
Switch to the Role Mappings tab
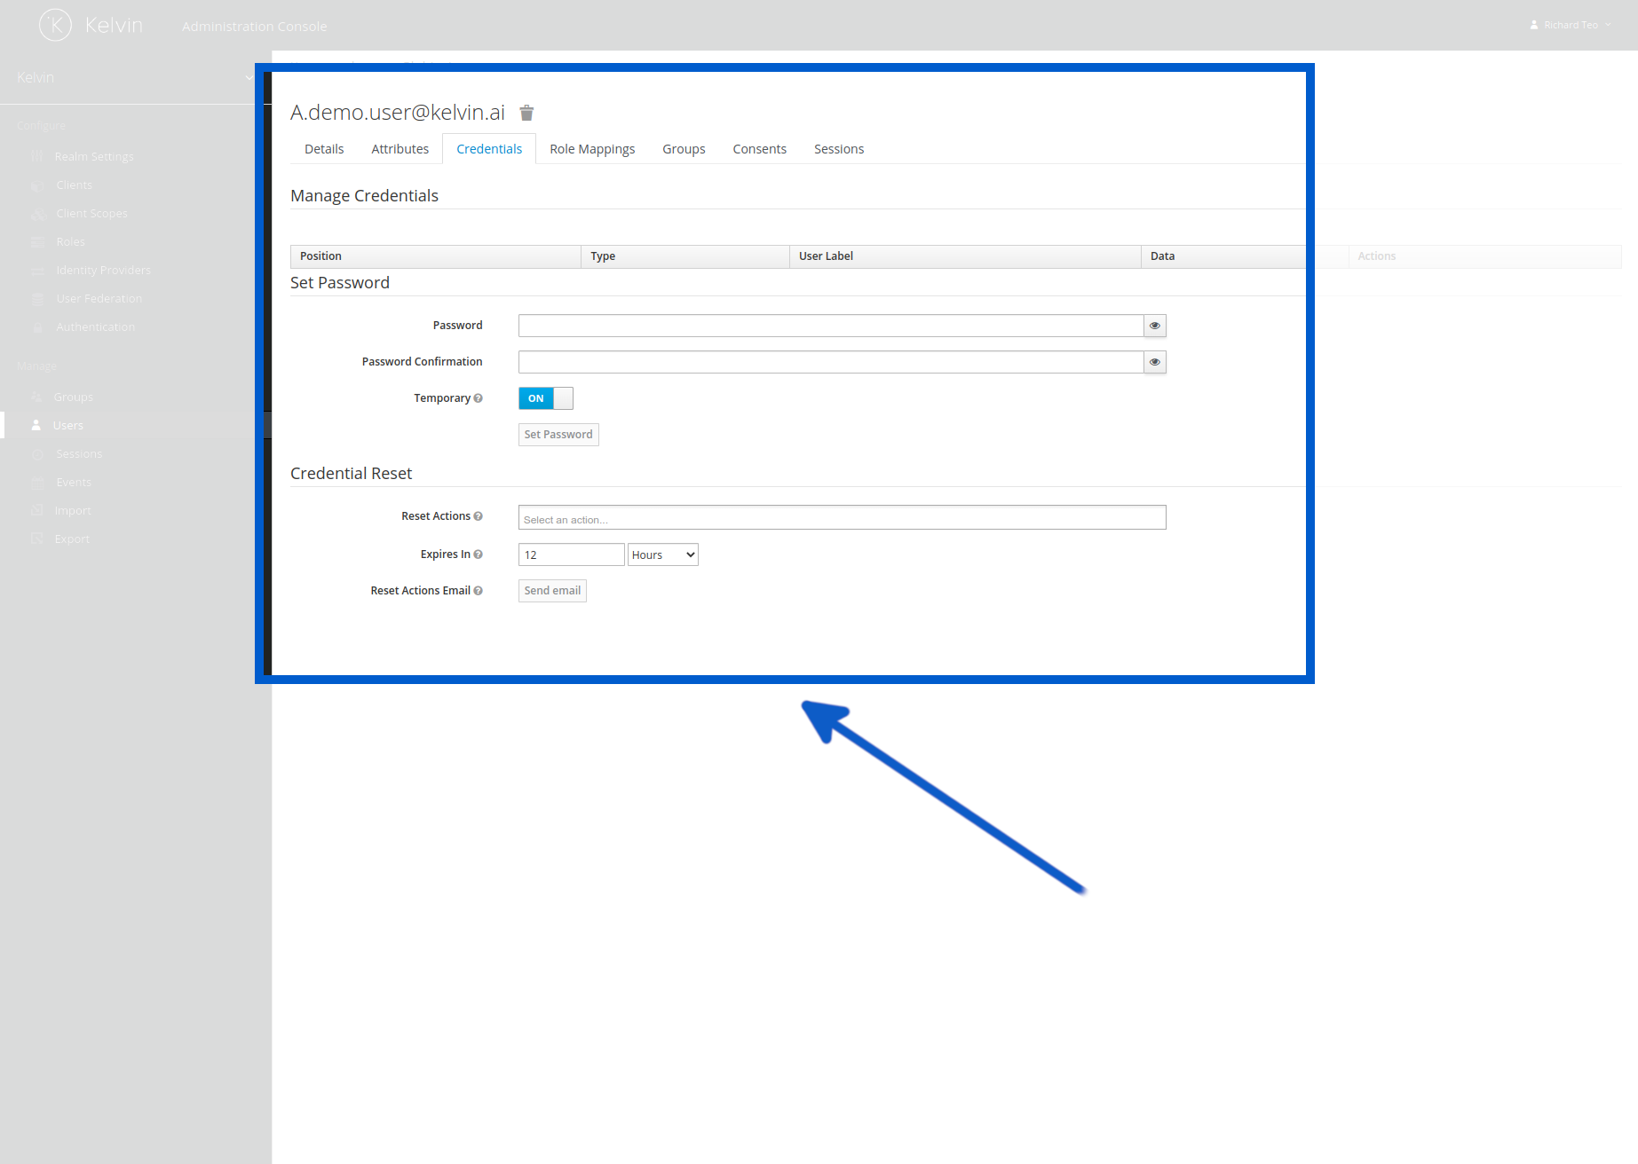[592, 148]
